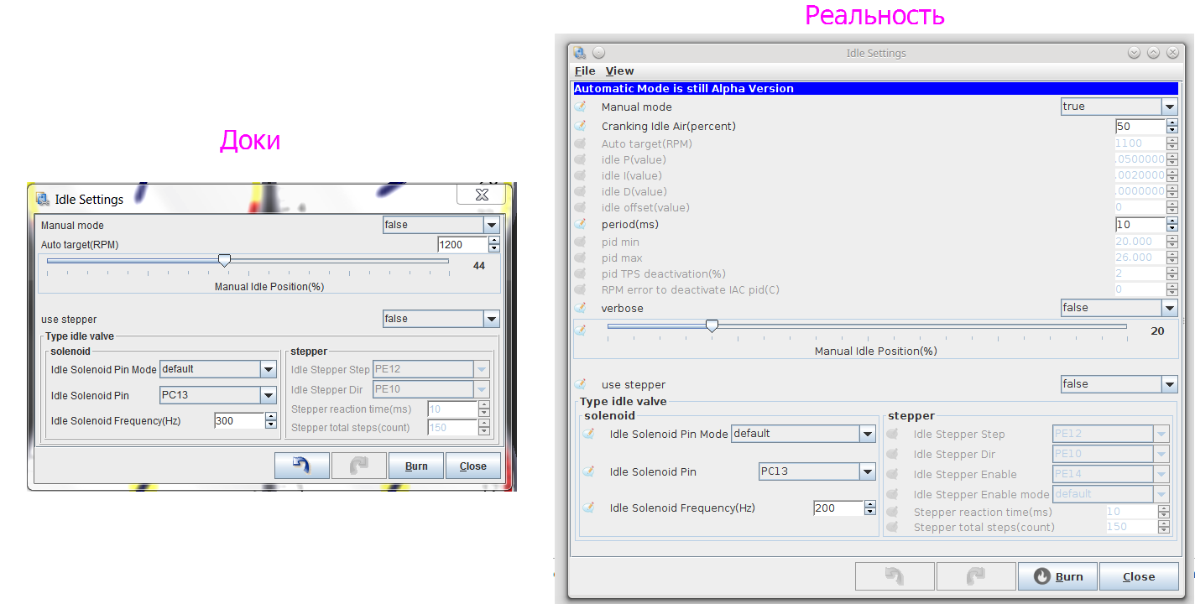Screen dimensions: 1195x604
Task: Open the Manual mode dropdown in the Доки window
Action: coord(441,225)
